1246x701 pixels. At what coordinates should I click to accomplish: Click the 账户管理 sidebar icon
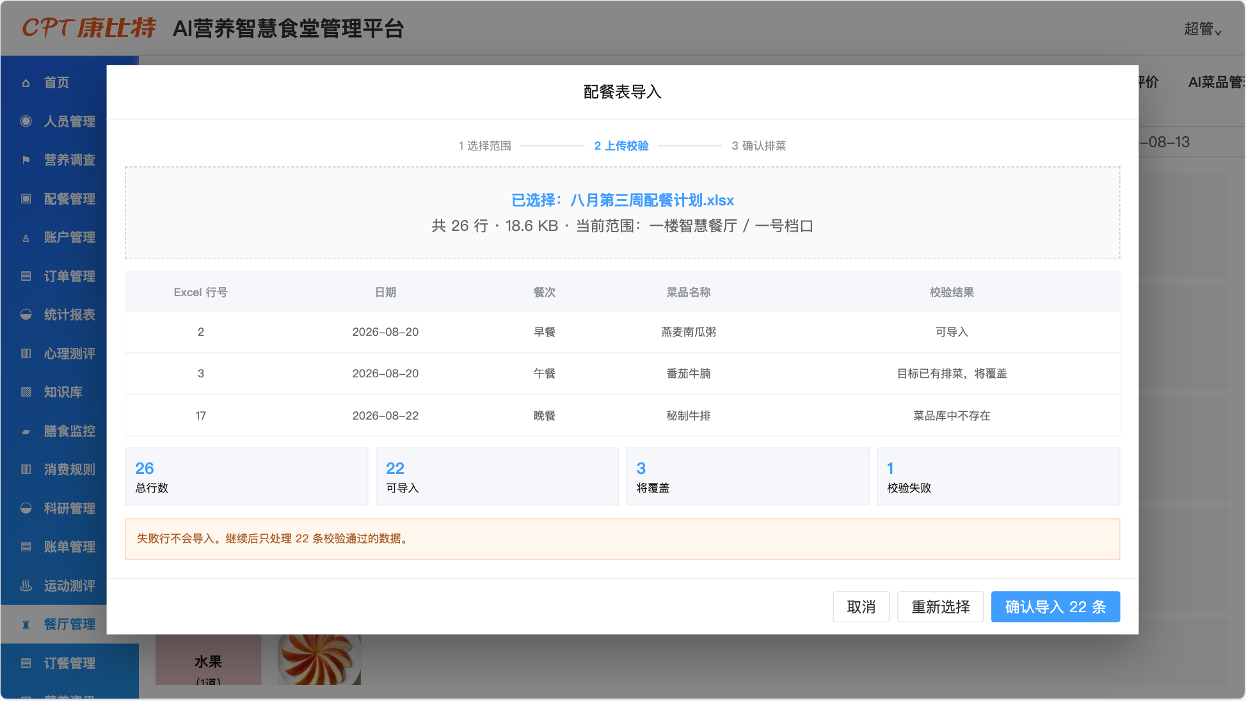pyautogui.click(x=26, y=237)
